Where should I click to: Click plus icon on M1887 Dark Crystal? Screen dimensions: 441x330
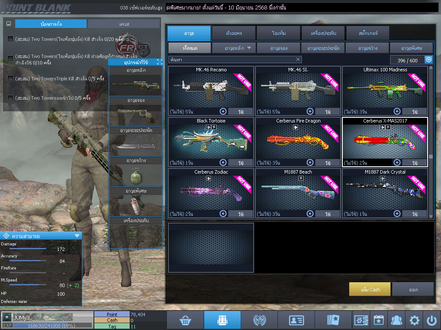tap(397, 214)
